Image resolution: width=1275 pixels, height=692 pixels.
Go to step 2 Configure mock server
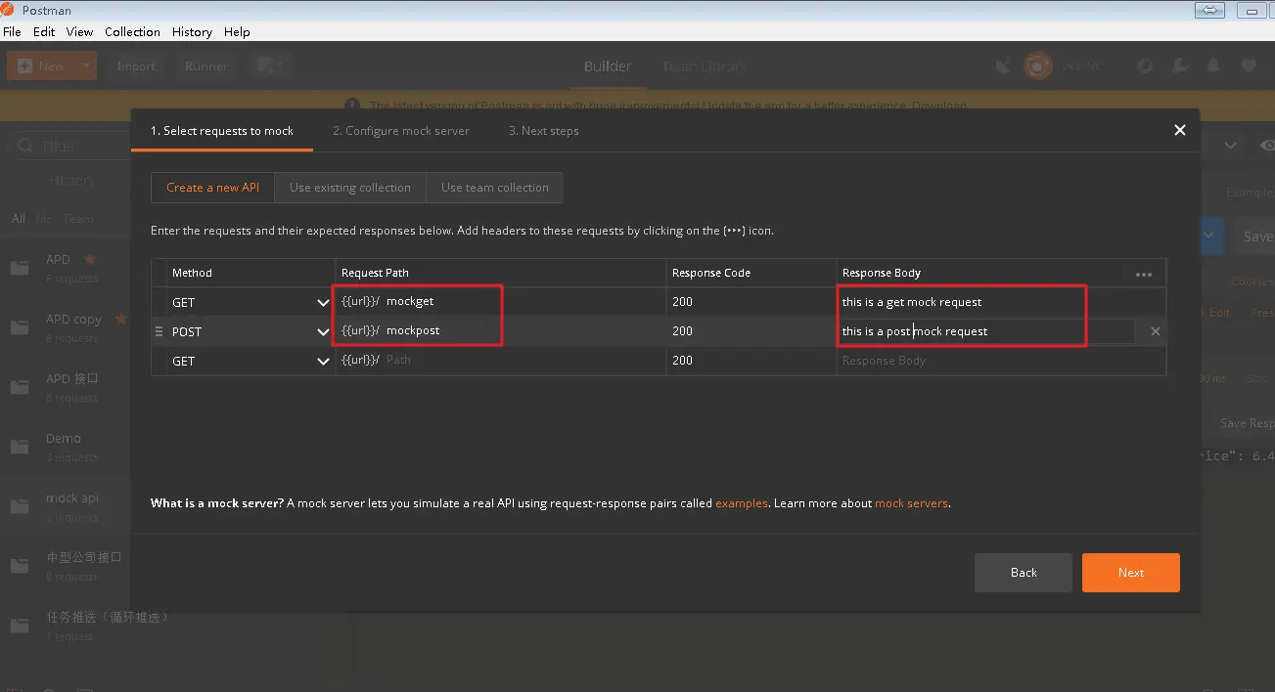pyautogui.click(x=401, y=131)
